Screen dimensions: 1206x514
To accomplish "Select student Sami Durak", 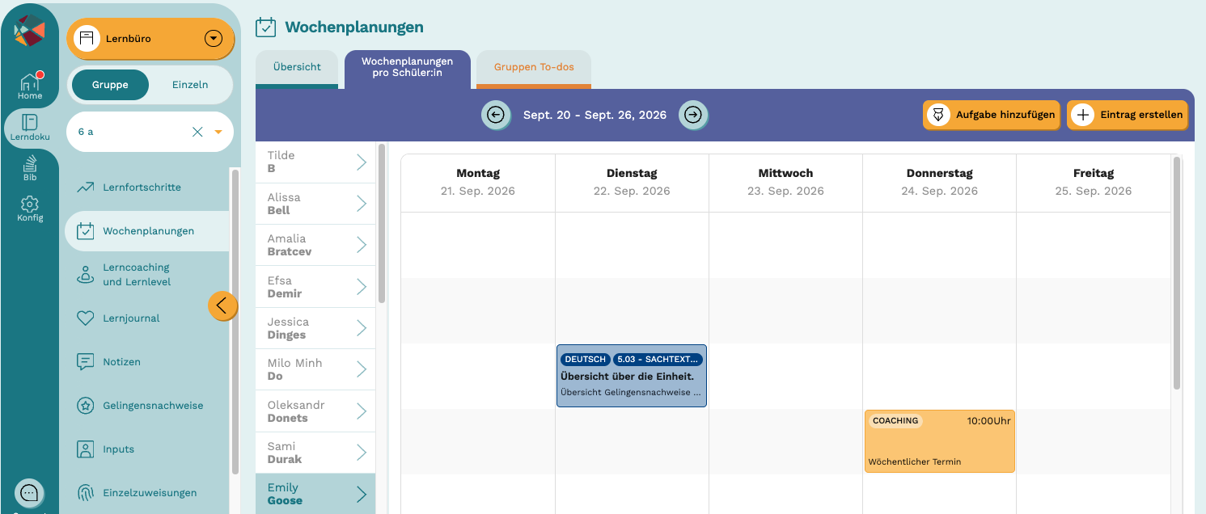I will click(x=315, y=453).
